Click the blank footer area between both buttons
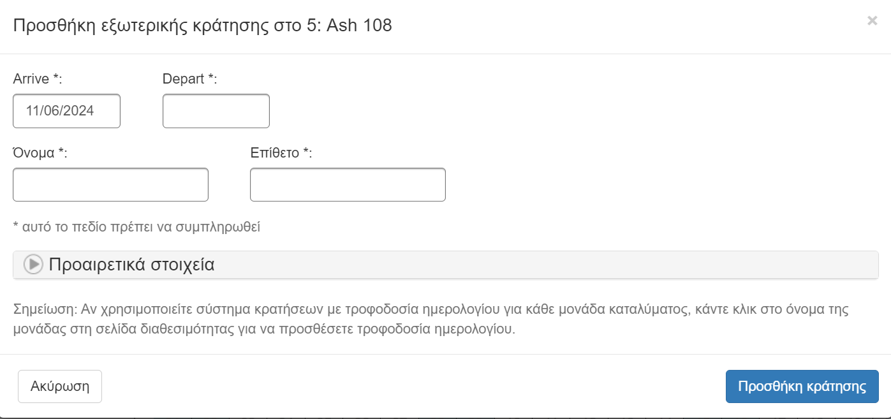 coord(413,386)
